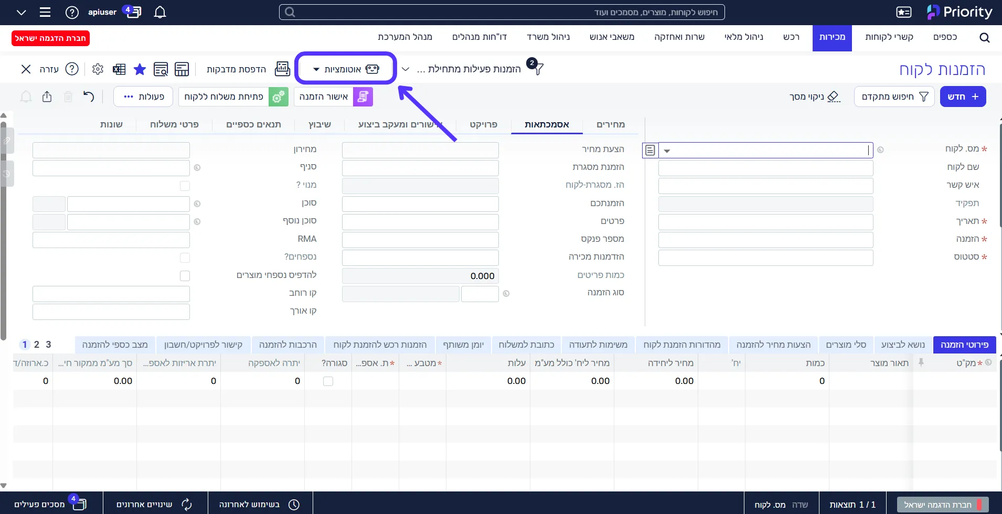Click the search magnifier in menu row
The height and width of the screenshot is (514, 1002).
(984, 38)
